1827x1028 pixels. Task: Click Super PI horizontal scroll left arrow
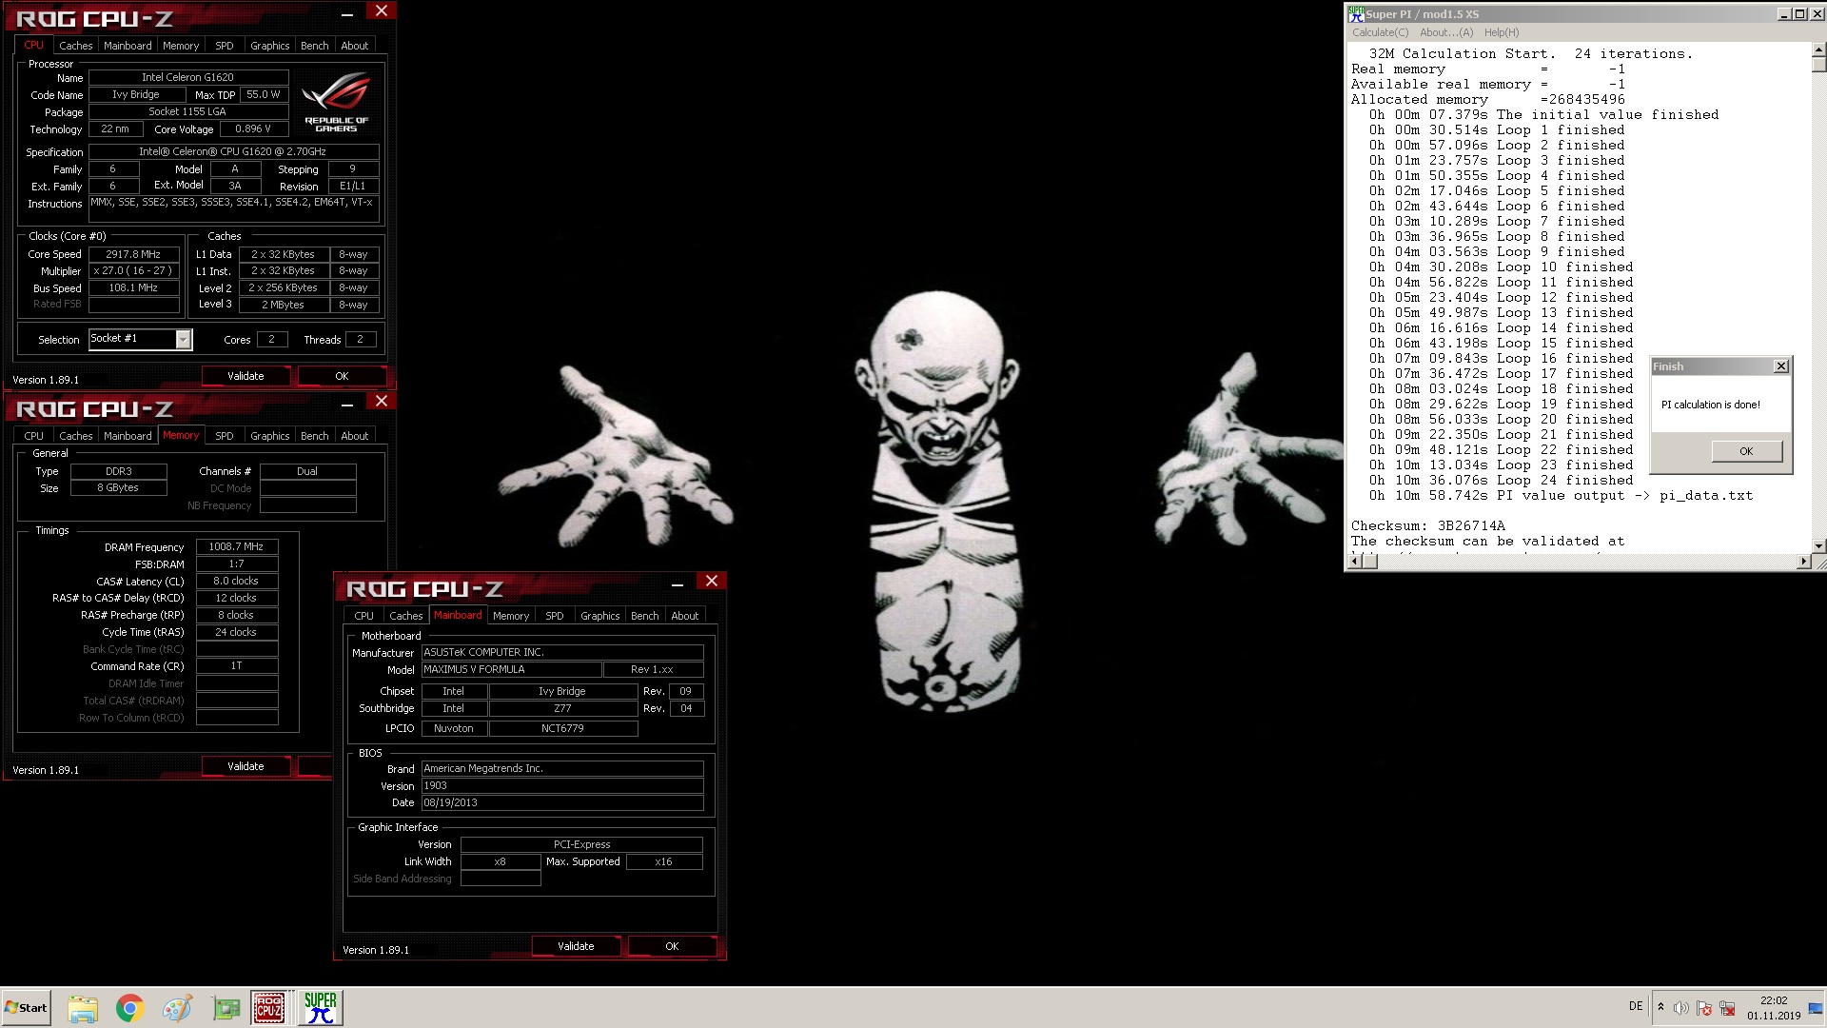pyautogui.click(x=1355, y=562)
